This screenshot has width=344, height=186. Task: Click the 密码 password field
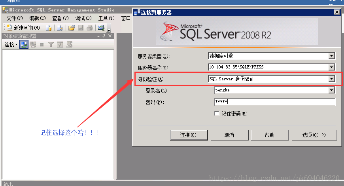pyautogui.click(x=275, y=102)
